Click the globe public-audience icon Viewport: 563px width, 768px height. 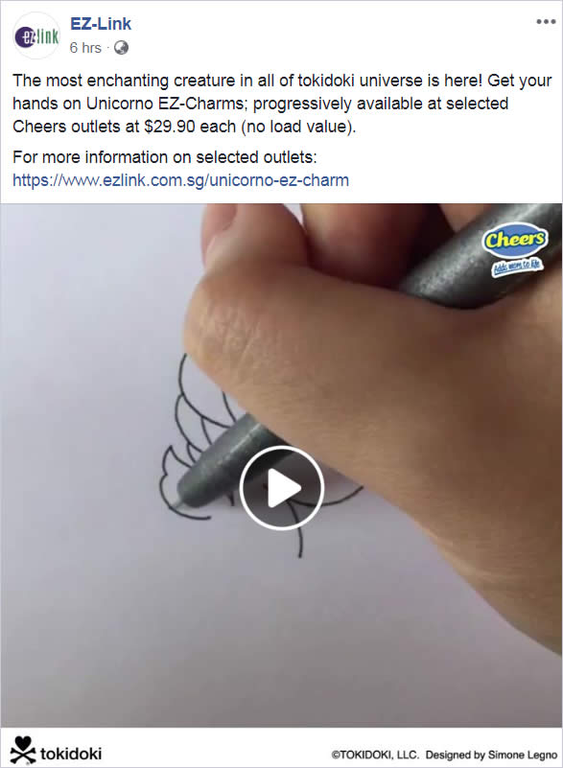[x=121, y=48]
